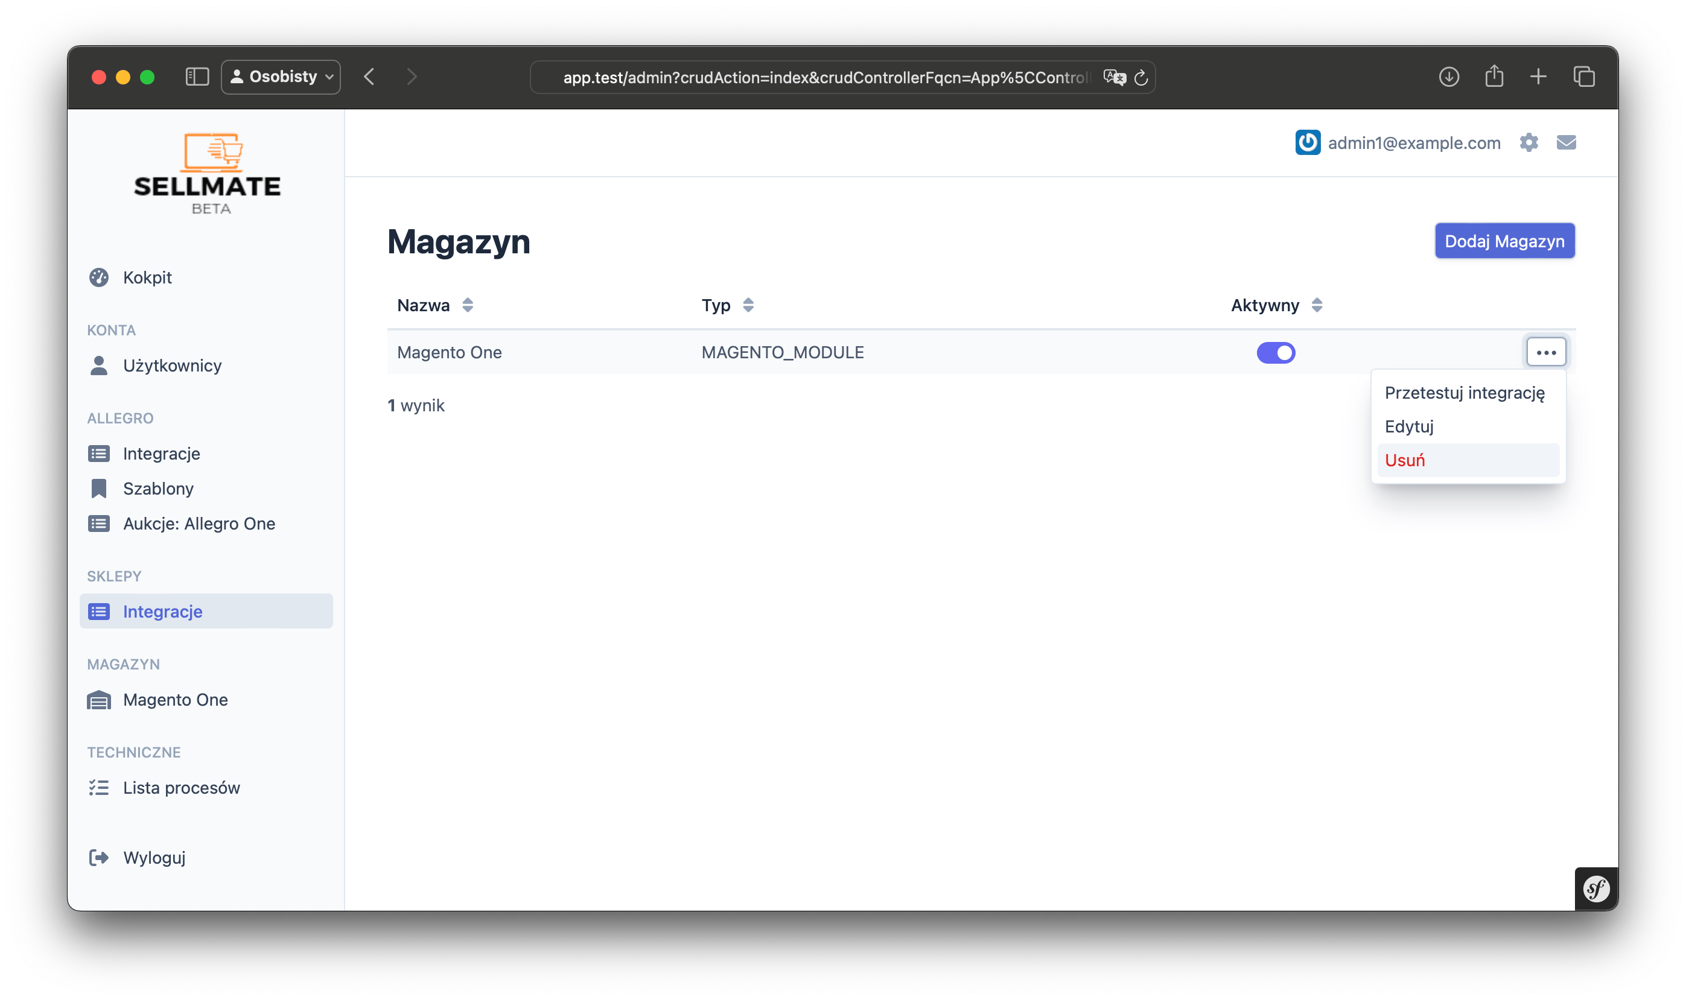
Task: Click the Safari share icon
Action: pyautogui.click(x=1494, y=75)
